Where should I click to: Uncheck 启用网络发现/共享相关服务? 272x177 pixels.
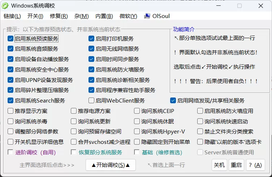173,100
